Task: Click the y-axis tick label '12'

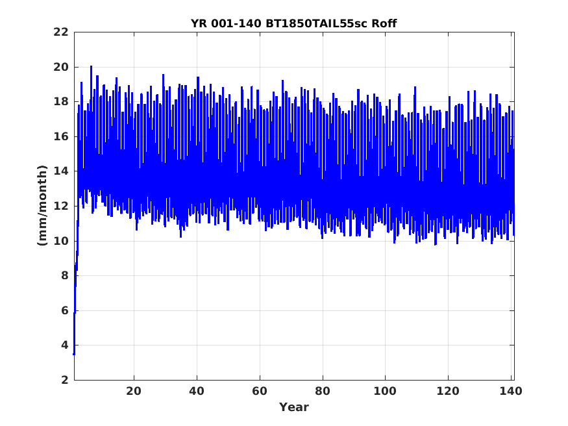Action: tap(61, 206)
